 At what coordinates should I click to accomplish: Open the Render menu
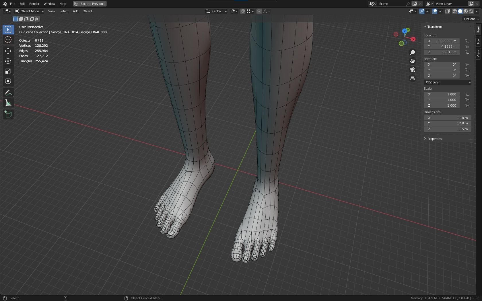pyautogui.click(x=34, y=4)
